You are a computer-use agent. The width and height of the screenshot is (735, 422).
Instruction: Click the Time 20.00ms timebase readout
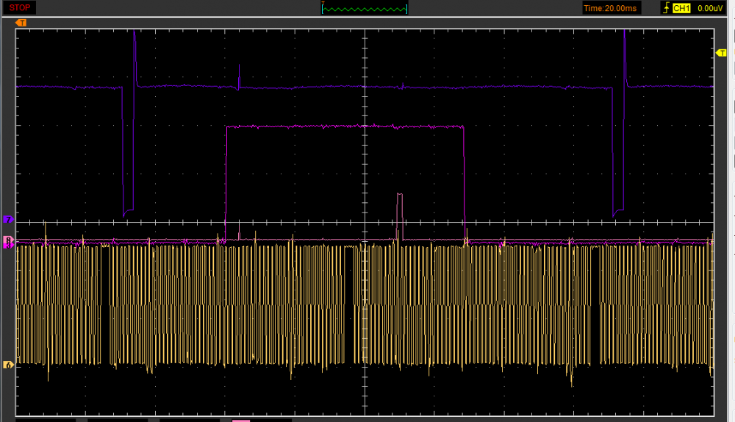click(611, 8)
